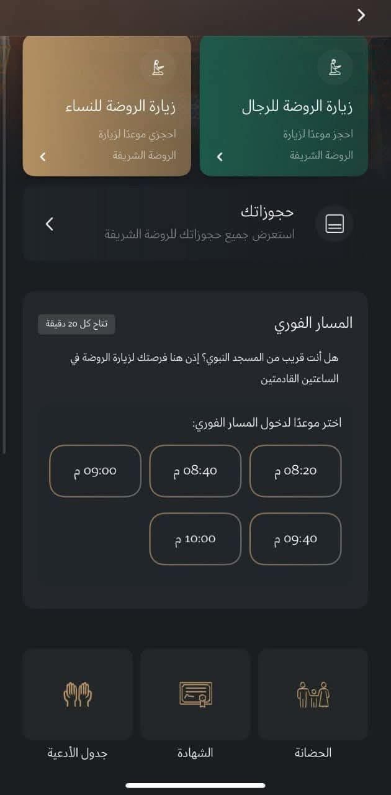This screenshot has width=391, height=795.
Task: Tap the top-right forward arrow icon
Action: pos(362,16)
